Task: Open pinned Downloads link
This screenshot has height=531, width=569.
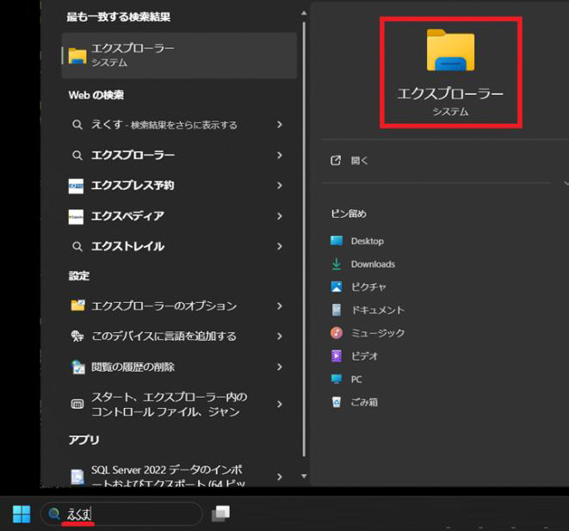Action: point(373,264)
